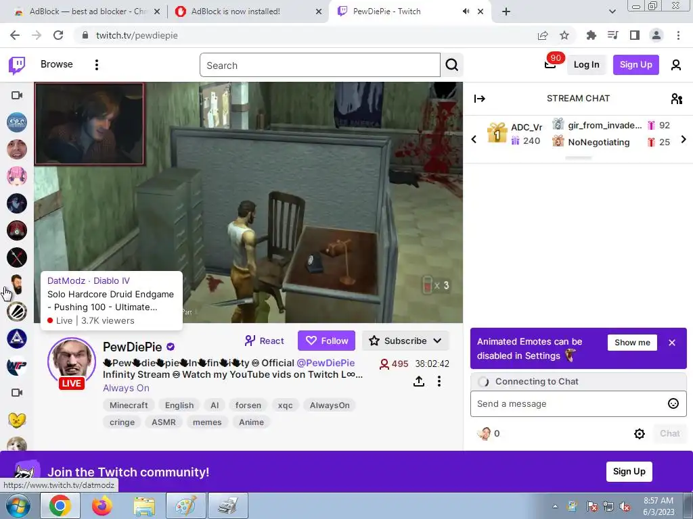Click the stream video player
Image resolution: width=693 pixels, height=519 pixels.
(x=248, y=202)
